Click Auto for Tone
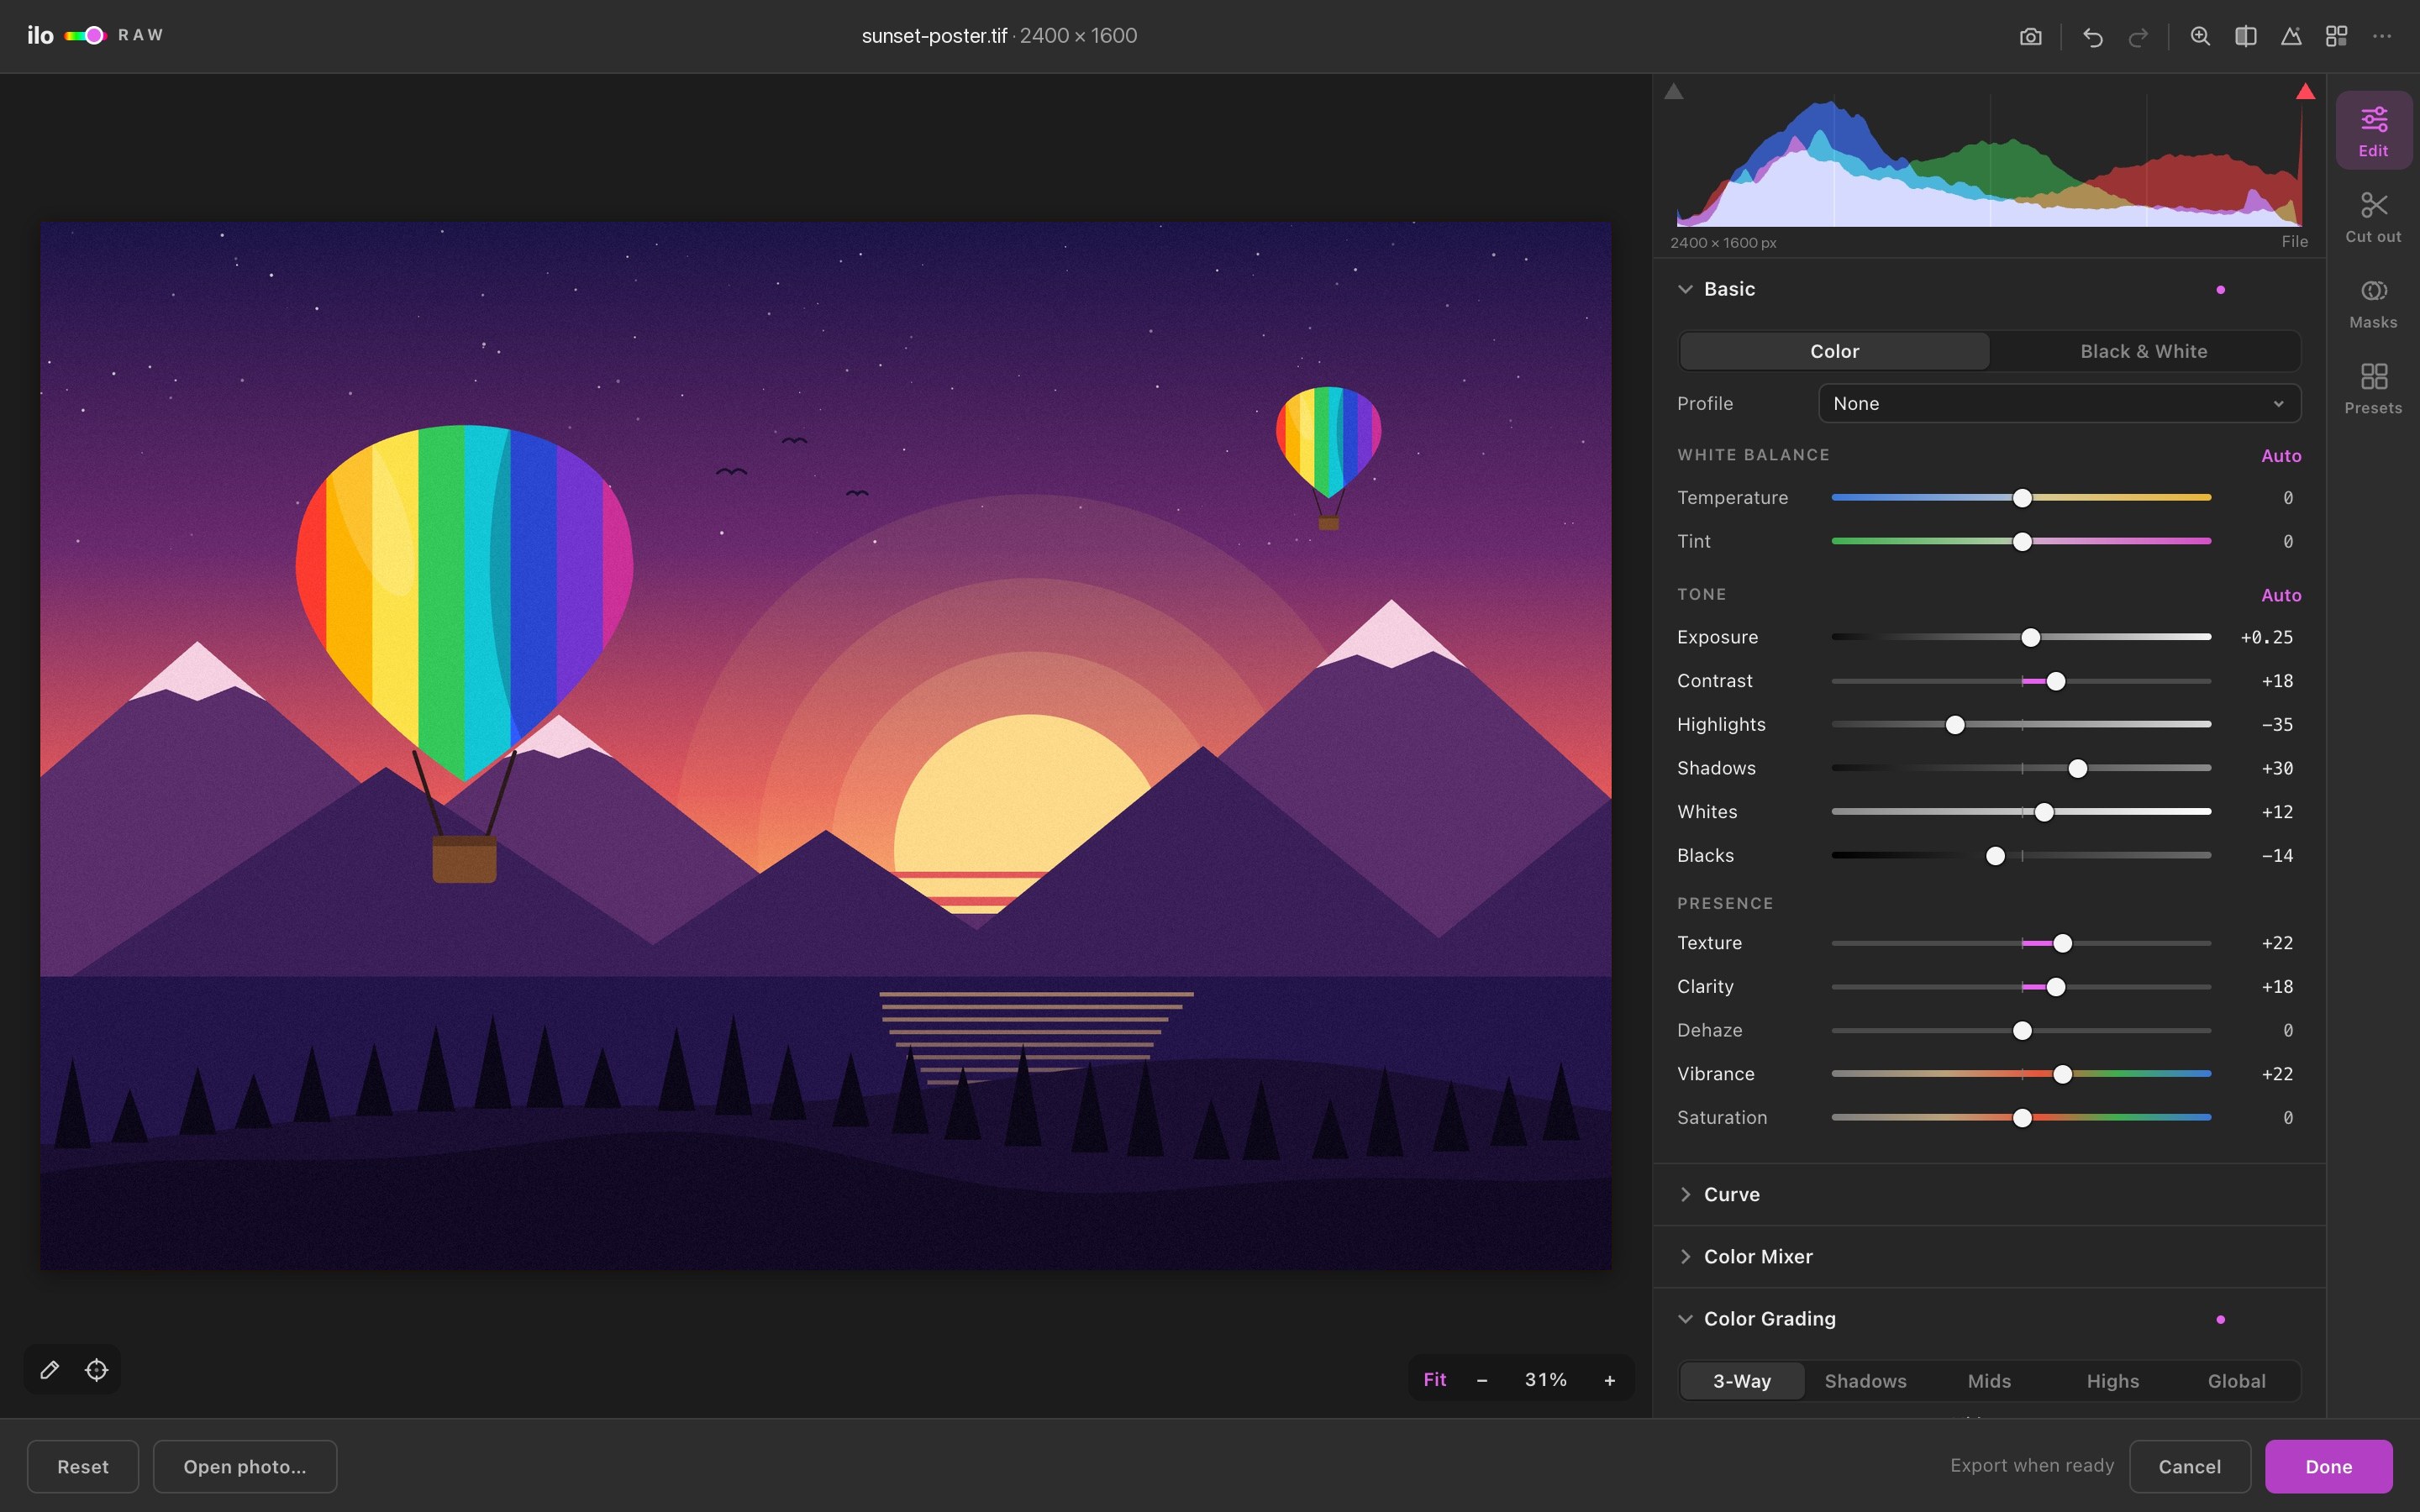 pos(2281,595)
